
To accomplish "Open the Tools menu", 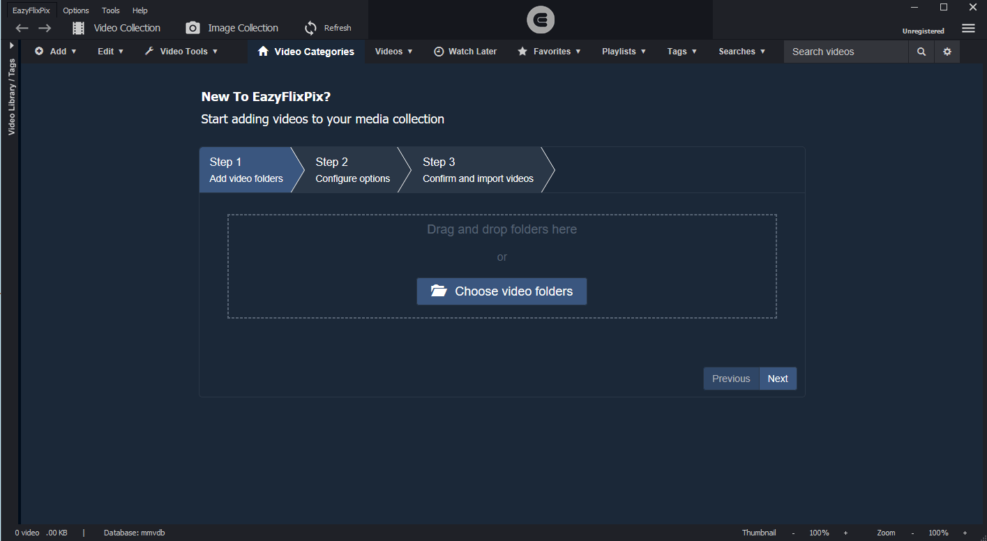I will (x=111, y=10).
